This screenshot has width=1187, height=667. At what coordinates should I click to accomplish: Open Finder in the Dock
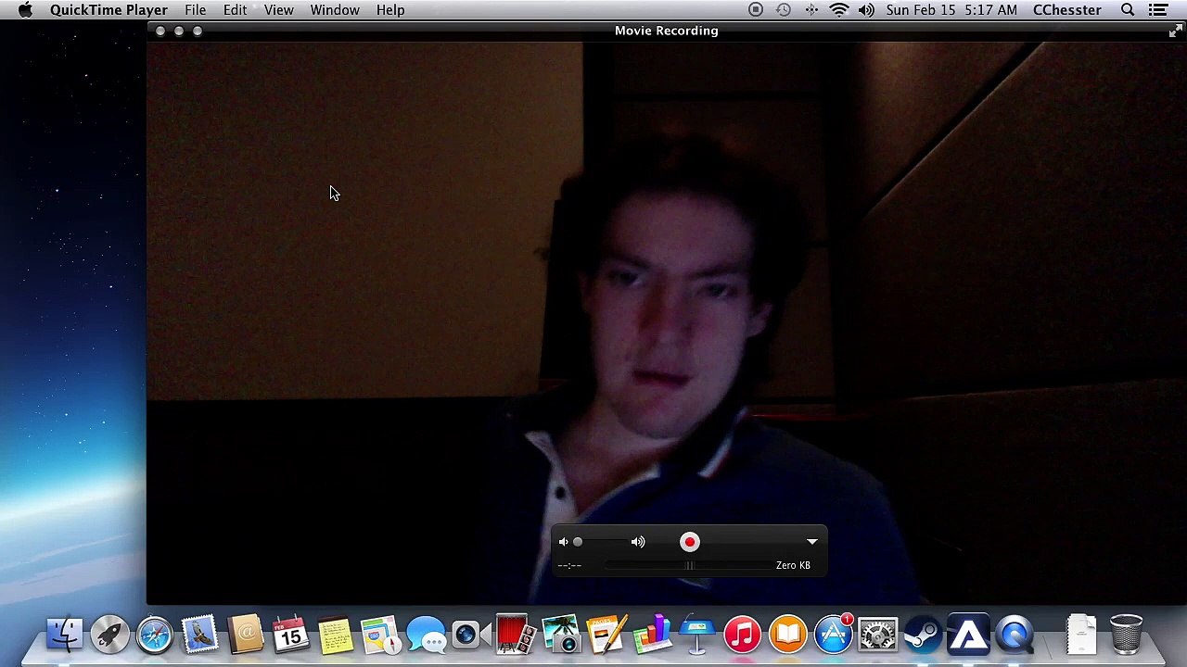point(65,636)
